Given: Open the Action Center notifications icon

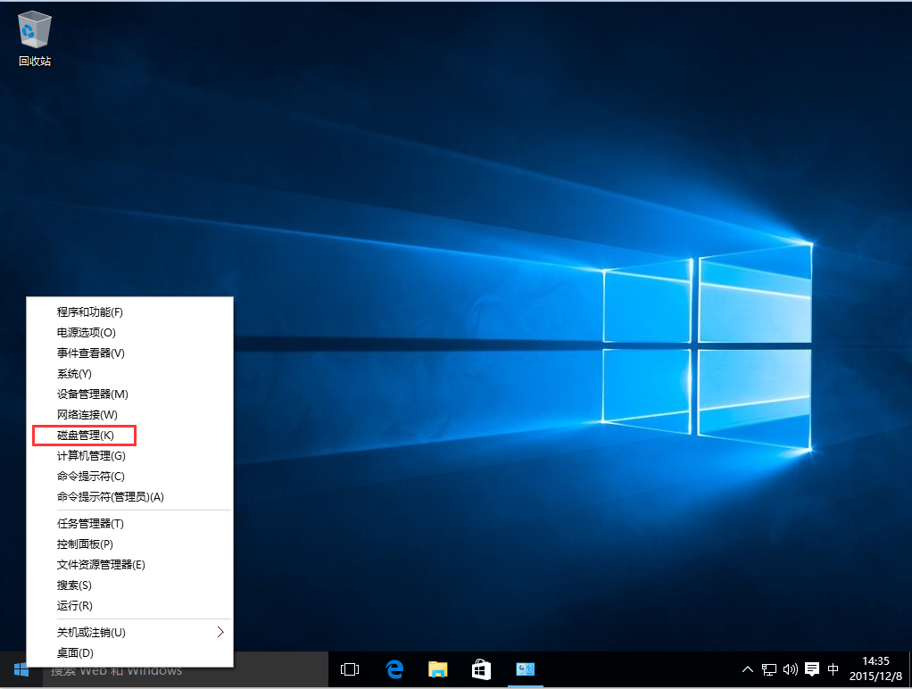Looking at the screenshot, I should [x=812, y=669].
